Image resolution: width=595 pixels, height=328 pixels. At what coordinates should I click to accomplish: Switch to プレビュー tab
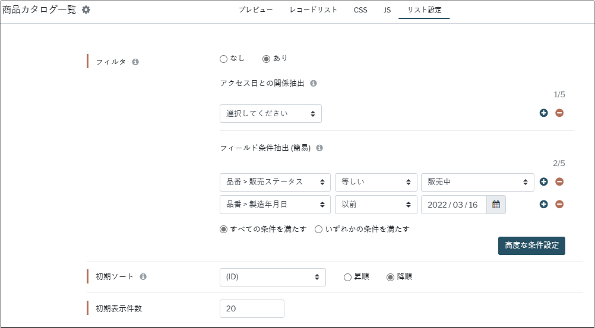[255, 10]
